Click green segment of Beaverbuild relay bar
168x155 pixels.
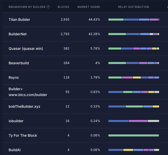pyautogui.click(x=117, y=63)
